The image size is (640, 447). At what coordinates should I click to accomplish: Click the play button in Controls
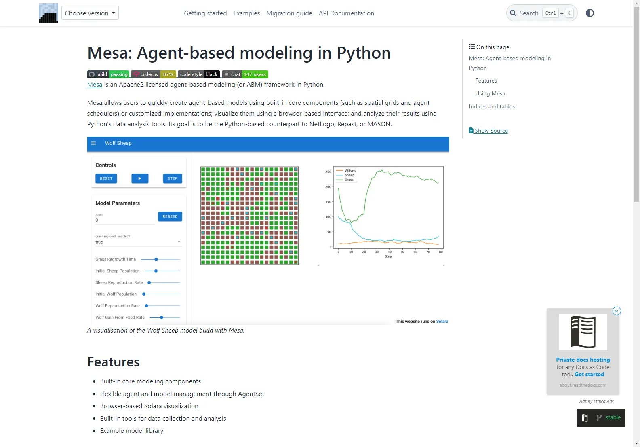click(140, 178)
